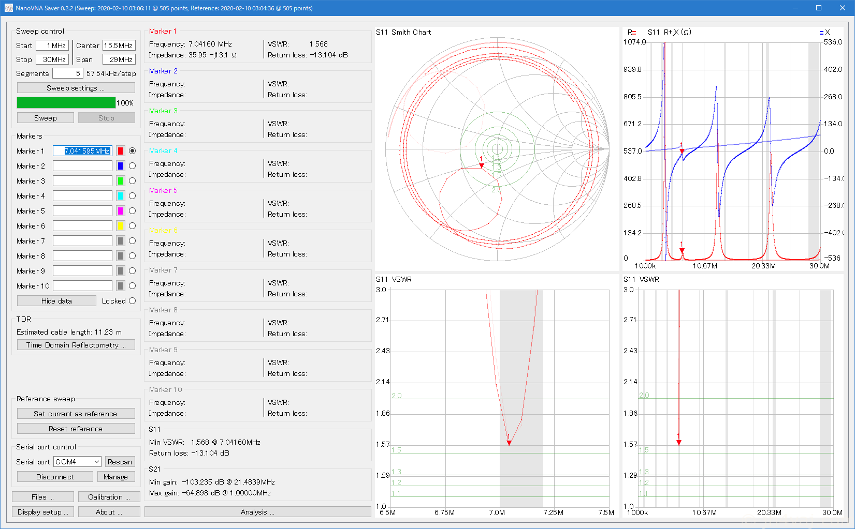Select the Marker 6 radio button
Image resolution: width=855 pixels, height=529 pixels.
click(133, 226)
